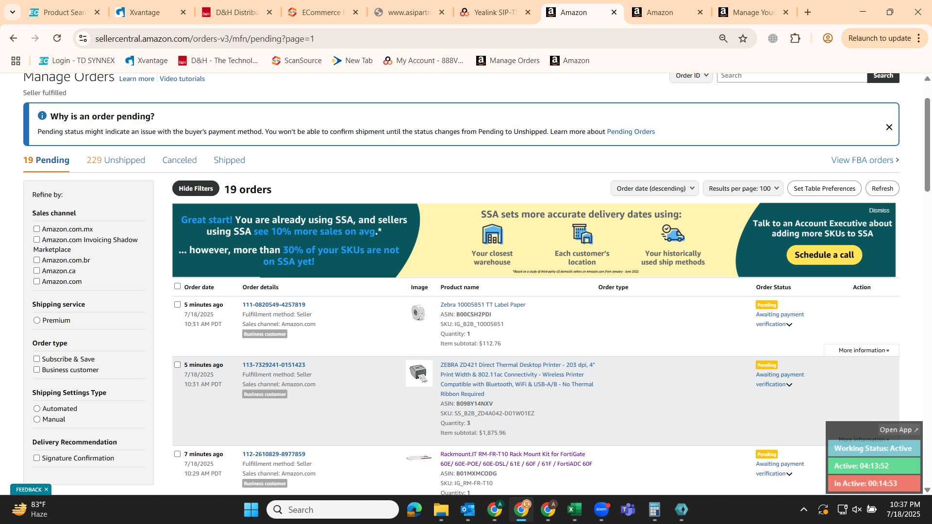Open Results per page dropdown
This screenshot has width=932, height=524.
point(743,189)
